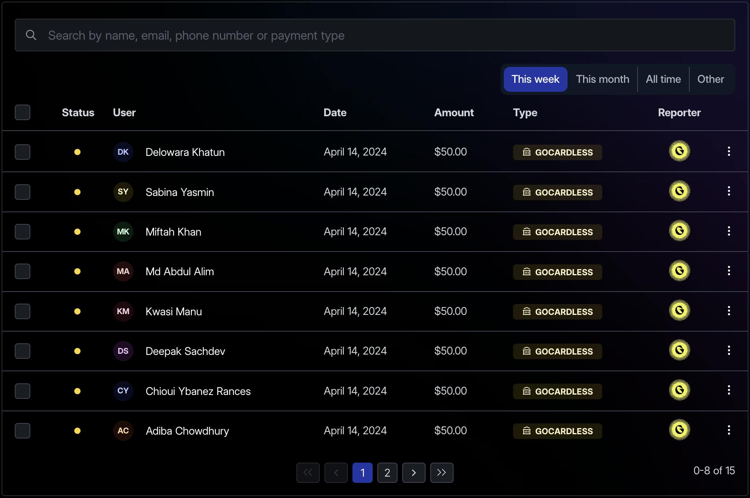Open row menu for Delowara Khatun
This screenshot has height=498, width=750.
pos(729,152)
